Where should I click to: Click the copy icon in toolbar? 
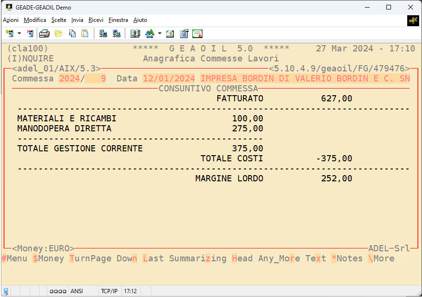(x=72, y=33)
